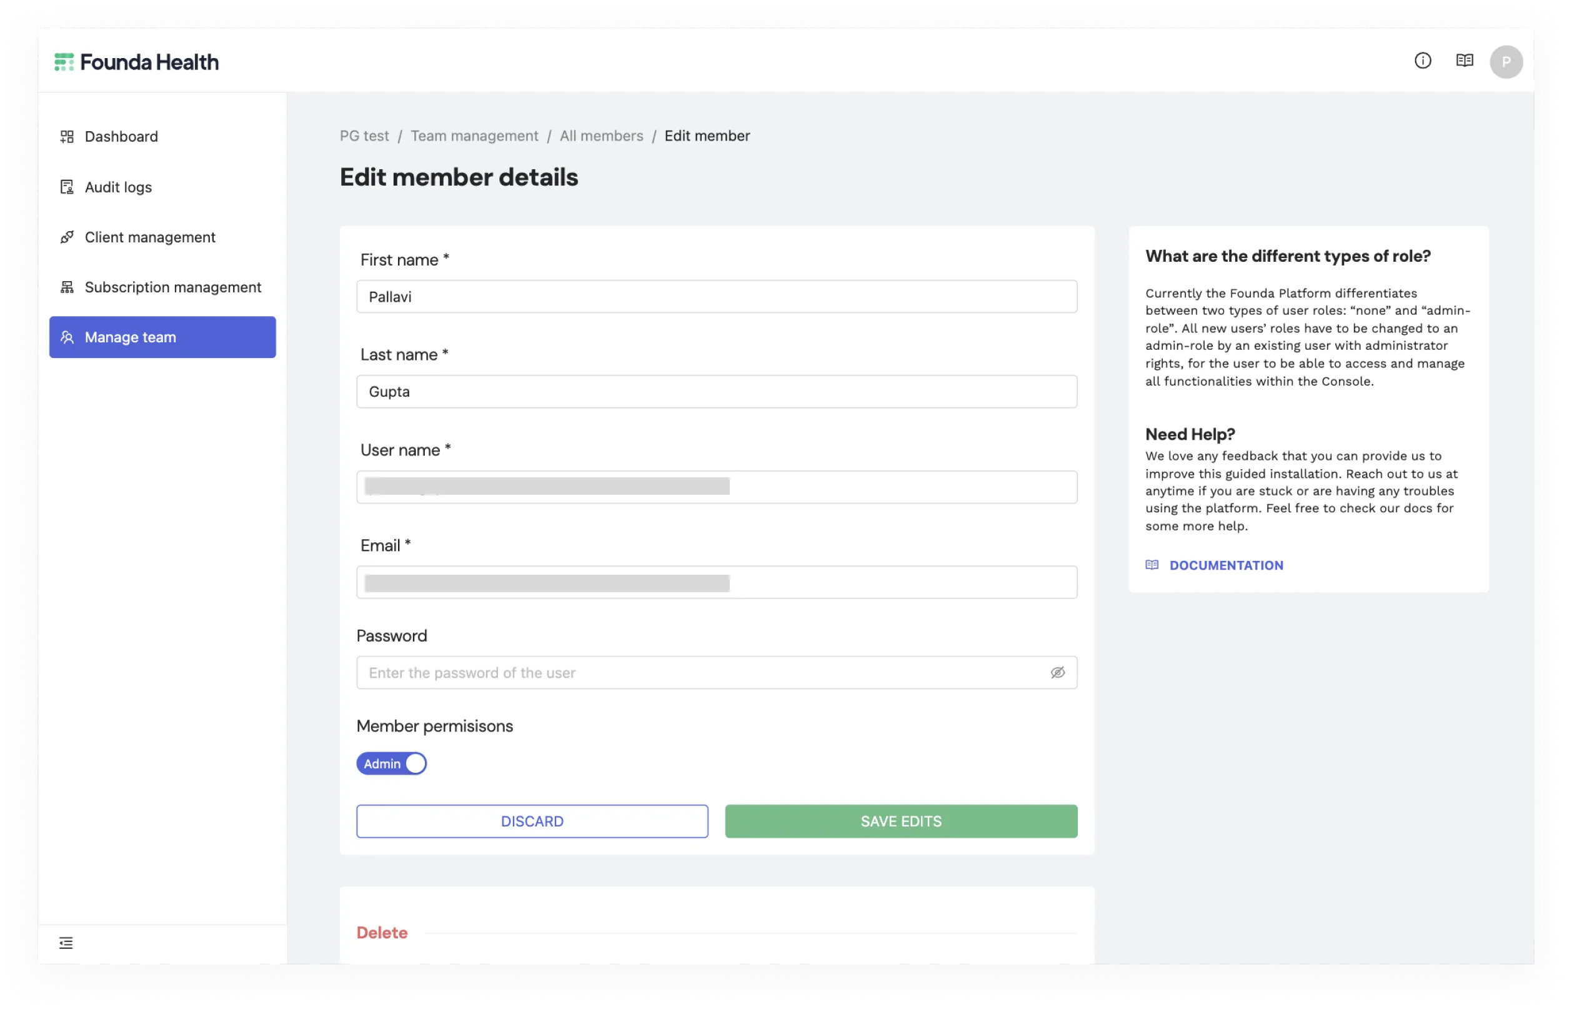Screen dimensions: 1572x1012
Task: Click the User name input field
Action: point(717,486)
